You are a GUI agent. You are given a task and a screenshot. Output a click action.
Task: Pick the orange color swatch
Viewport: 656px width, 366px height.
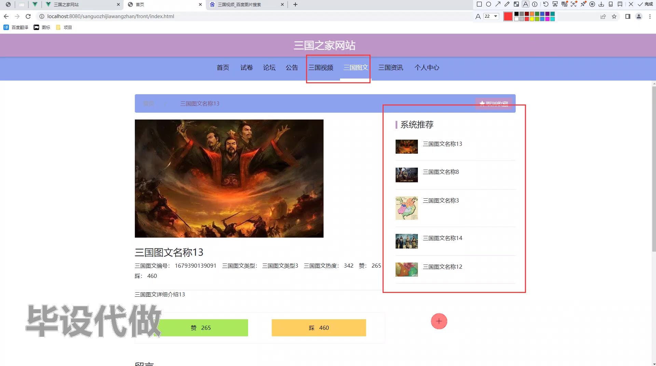click(x=532, y=14)
